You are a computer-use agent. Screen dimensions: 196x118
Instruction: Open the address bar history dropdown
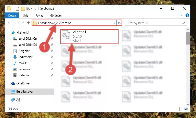tap(114, 23)
